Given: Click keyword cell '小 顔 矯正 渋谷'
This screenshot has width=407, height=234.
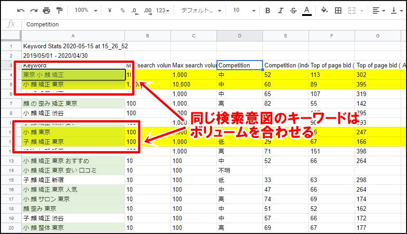Looking at the screenshot, I should click(73, 113).
